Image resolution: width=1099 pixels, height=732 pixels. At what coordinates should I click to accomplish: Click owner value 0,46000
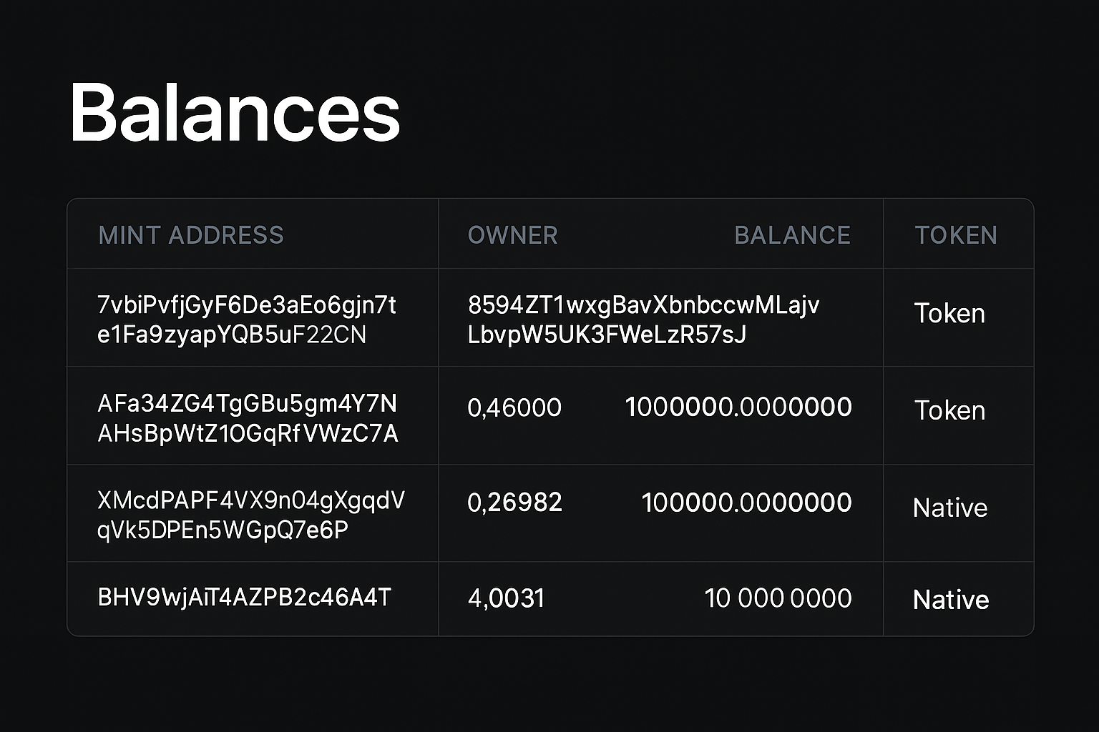point(514,407)
